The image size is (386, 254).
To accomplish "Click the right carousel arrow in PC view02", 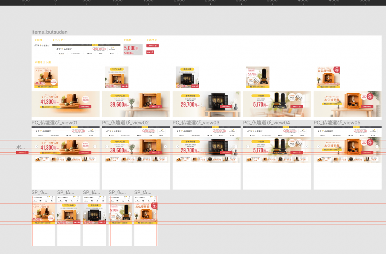I will tap(165, 147).
